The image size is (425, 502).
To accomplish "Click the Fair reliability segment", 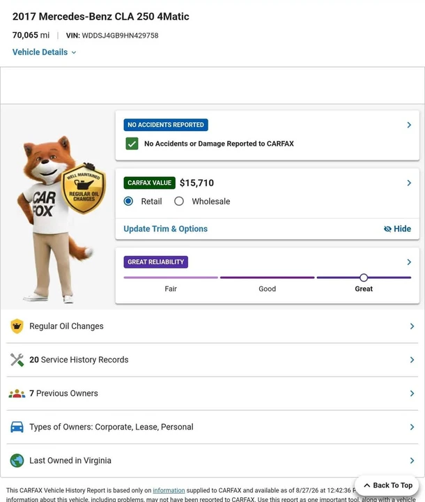I will click(x=171, y=277).
